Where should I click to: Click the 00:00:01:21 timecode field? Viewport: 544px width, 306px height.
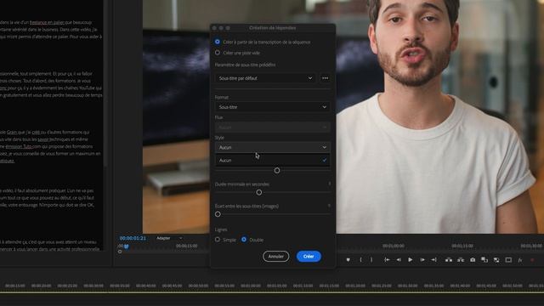pos(133,238)
